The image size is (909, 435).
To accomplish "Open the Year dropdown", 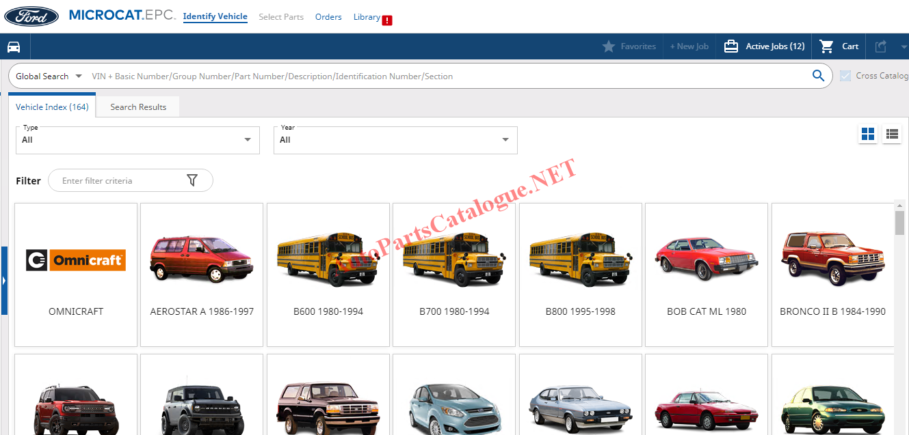I will click(395, 140).
